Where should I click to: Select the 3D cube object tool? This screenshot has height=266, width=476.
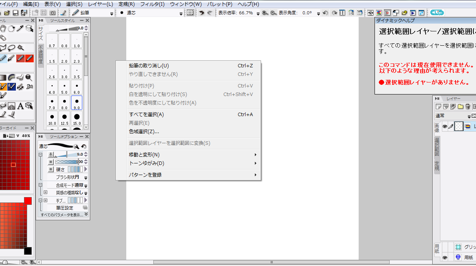[29, 105]
